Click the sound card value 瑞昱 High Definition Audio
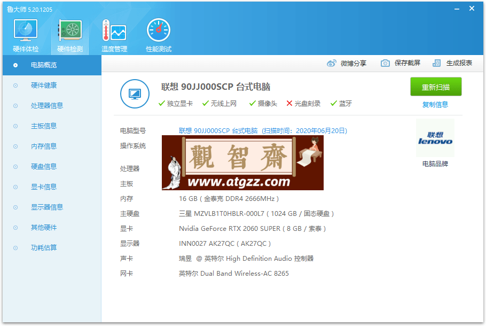Screen dimensions: 486x326 pyautogui.click(x=246, y=258)
